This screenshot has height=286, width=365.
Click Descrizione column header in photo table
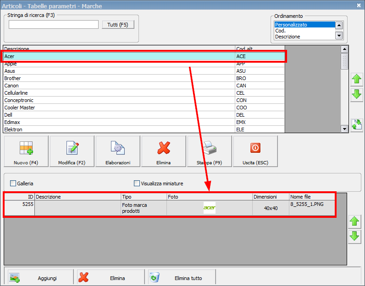click(x=78, y=197)
